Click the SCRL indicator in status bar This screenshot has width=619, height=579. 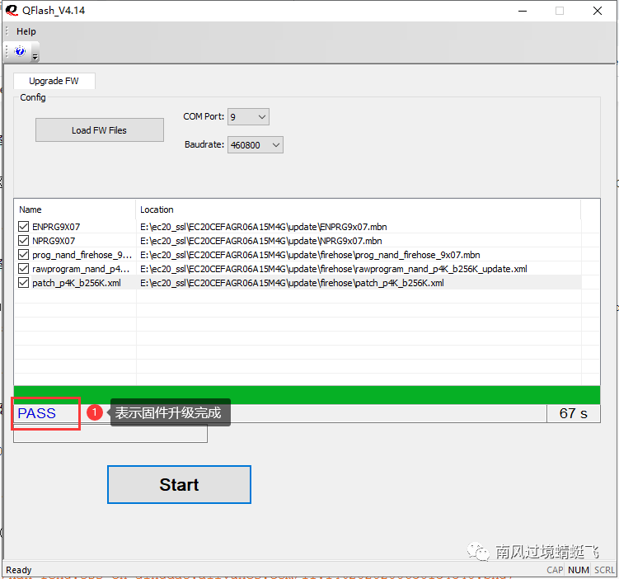pos(604,570)
